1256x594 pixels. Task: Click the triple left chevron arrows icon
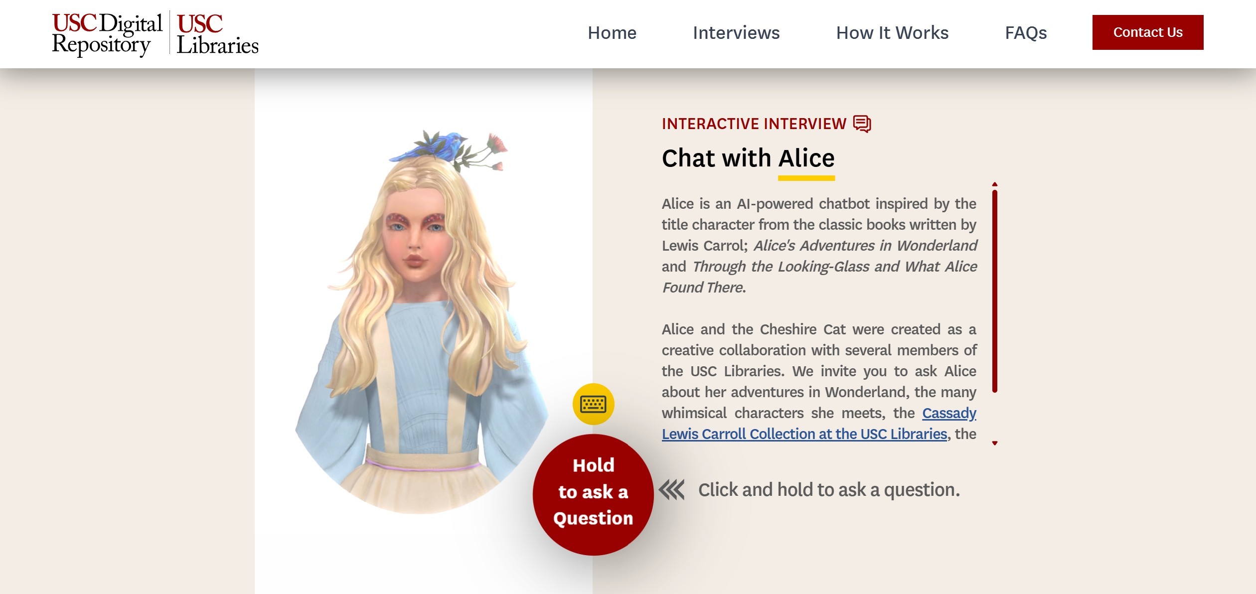pyautogui.click(x=671, y=490)
